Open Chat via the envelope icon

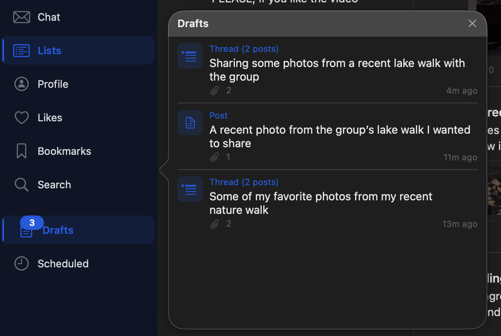coord(22,17)
